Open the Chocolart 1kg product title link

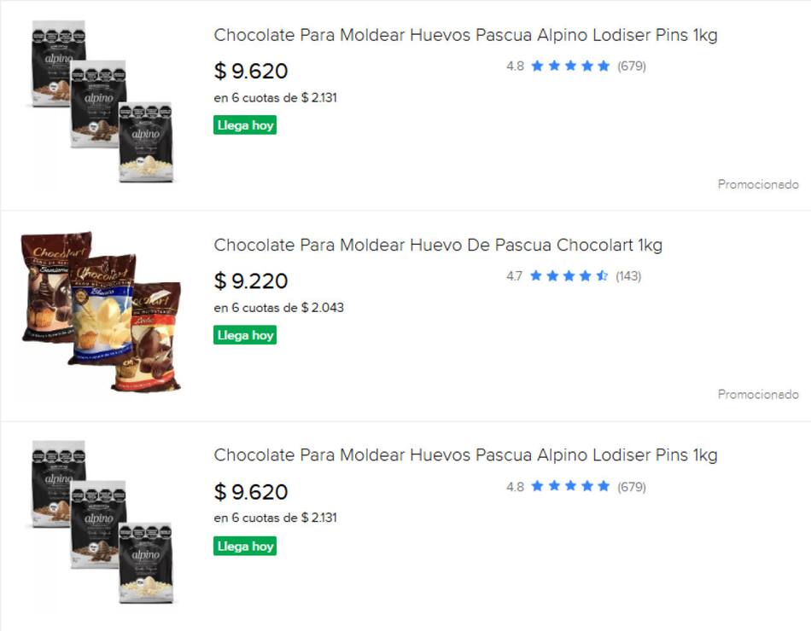click(x=438, y=246)
